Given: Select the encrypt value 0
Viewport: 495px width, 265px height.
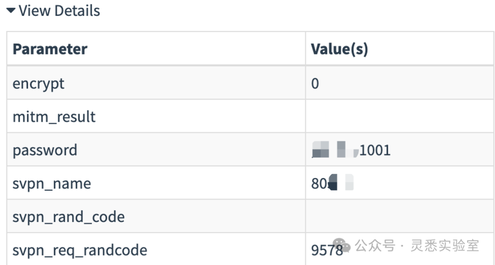Looking at the screenshot, I should [x=315, y=84].
